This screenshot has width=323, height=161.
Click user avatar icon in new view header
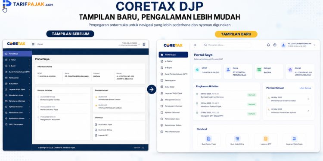coord(284,45)
